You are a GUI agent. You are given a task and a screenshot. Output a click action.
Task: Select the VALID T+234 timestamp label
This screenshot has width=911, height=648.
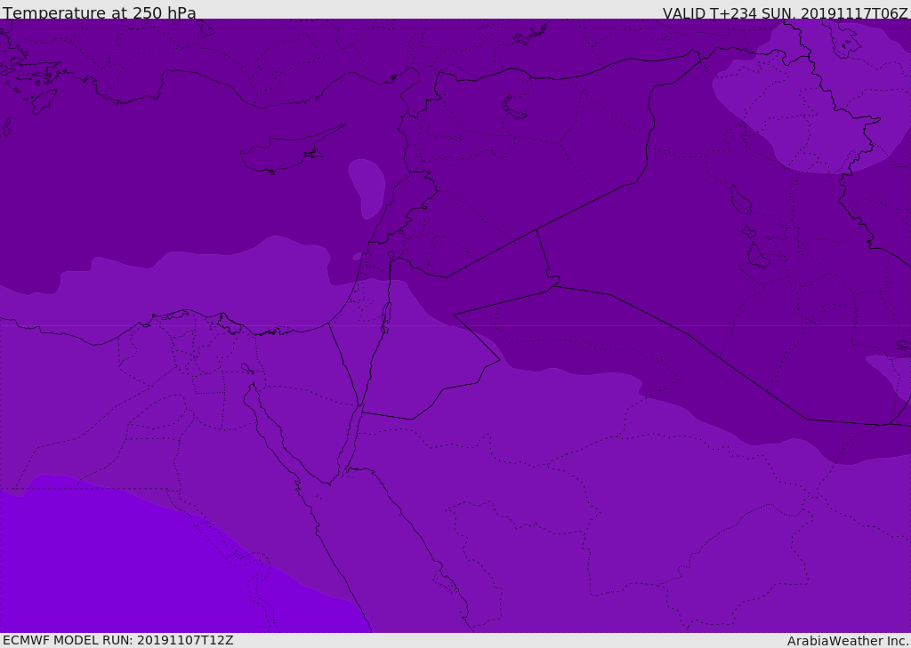785,13
